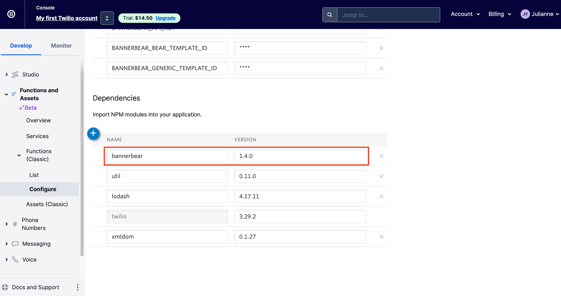561x296 pixels.
Task: Open the Functions (Classic) List item
Action: [34, 175]
